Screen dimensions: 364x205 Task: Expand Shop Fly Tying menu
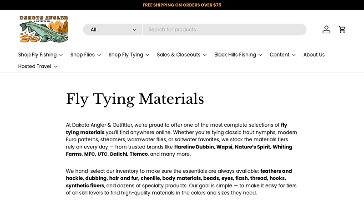tap(129, 55)
